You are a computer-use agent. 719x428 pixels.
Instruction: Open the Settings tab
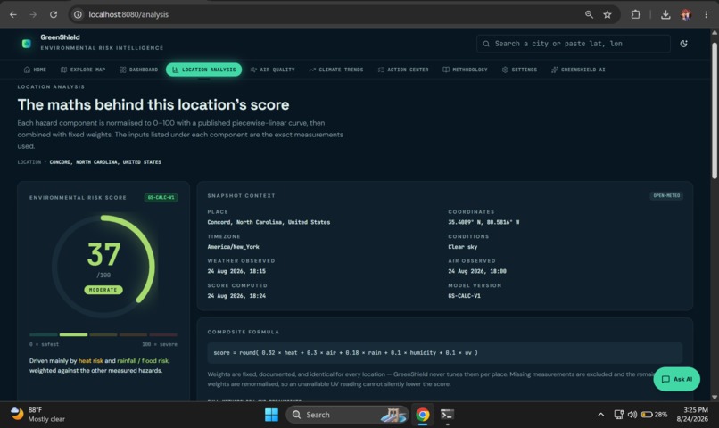click(x=519, y=70)
